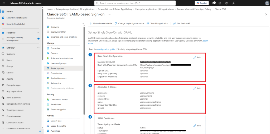Click Test this application
Image resolution: width=270 pixels, height=134 pixels.
[157, 23]
